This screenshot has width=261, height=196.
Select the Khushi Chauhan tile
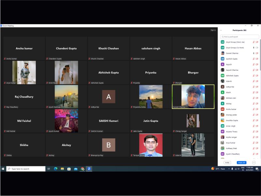point(109,48)
